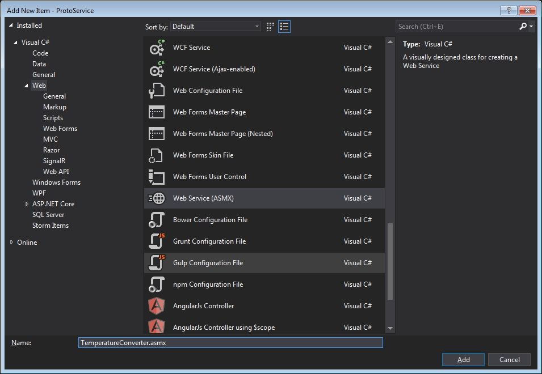Click the Web Forms Master Page (Nested) icon

[x=157, y=134]
